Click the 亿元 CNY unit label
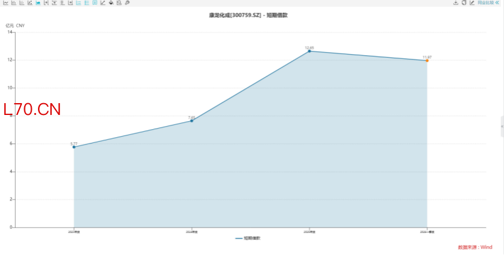This screenshot has width=504, height=256. (15, 25)
